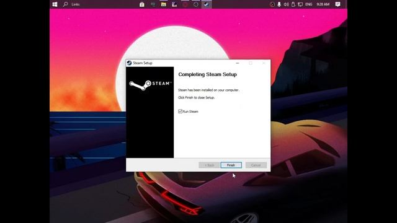Click the Steam icon on the taskbar
The image size is (397, 223).
207,4
